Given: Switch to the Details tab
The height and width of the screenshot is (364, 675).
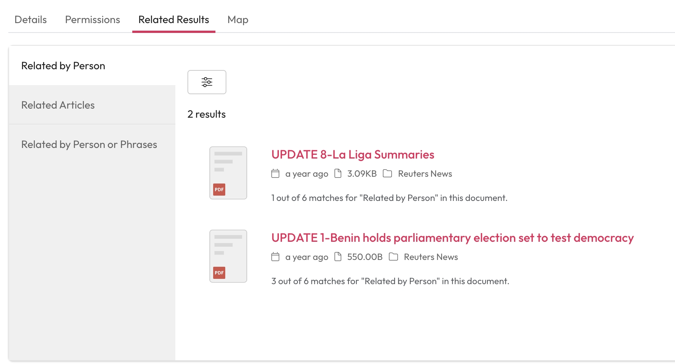Looking at the screenshot, I should tap(31, 20).
